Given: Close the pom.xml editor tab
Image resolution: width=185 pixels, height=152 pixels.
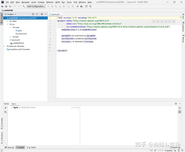Looking at the screenshot, I should click(x=61, y=14).
